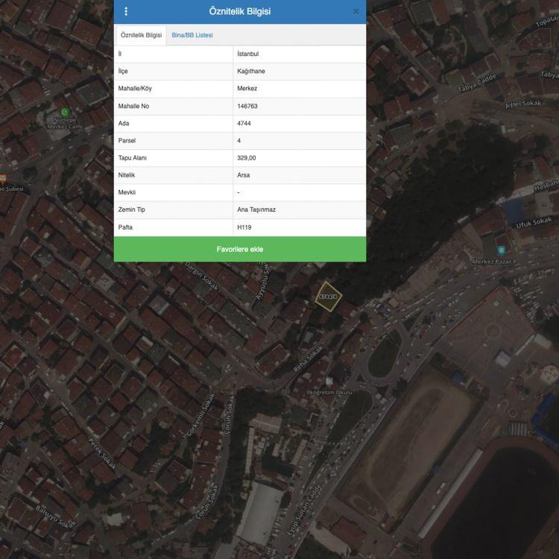
Task: Click the Petek Sokak street label
Action: (102, 453)
